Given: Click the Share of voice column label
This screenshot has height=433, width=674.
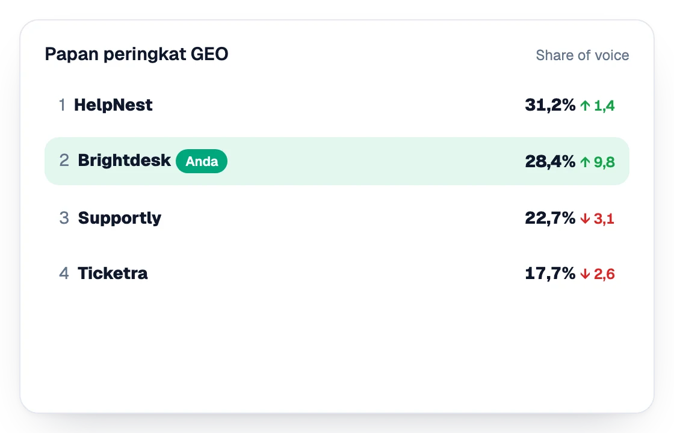Looking at the screenshot, I should click(x=582, y=55).
